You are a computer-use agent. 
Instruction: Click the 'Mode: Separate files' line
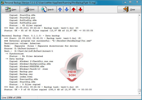tap(41, 46)
